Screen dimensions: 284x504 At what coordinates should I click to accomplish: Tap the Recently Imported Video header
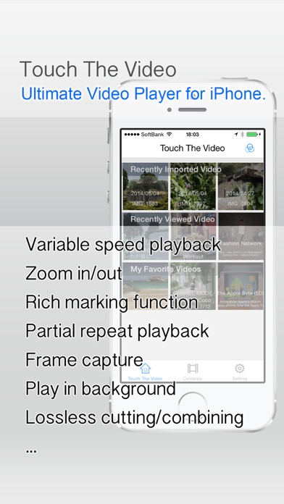pyautogui.click(x=175, y=169)
